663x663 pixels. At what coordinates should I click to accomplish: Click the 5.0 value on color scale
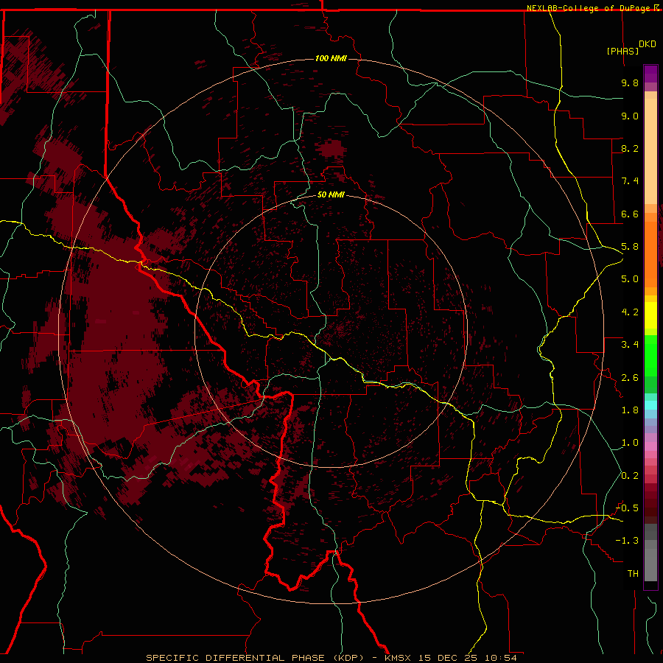[x=630, y=279]
